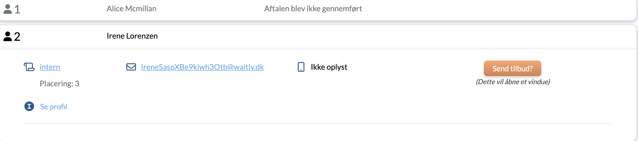Click the number 1 queue position
The image size is (638, 141).
[17, 9]
